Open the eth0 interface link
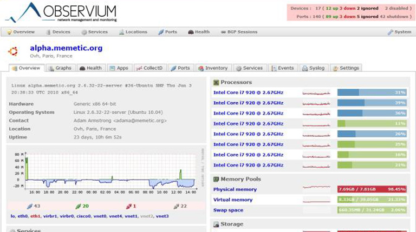The image size is (416, 232). [23, 216]
